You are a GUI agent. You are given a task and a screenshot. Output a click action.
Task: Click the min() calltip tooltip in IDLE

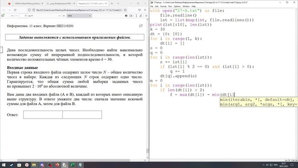pos(259,102)
